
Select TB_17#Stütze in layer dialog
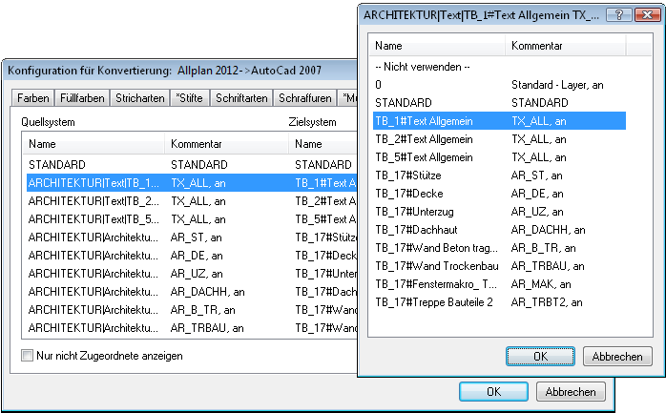point(500,176)
